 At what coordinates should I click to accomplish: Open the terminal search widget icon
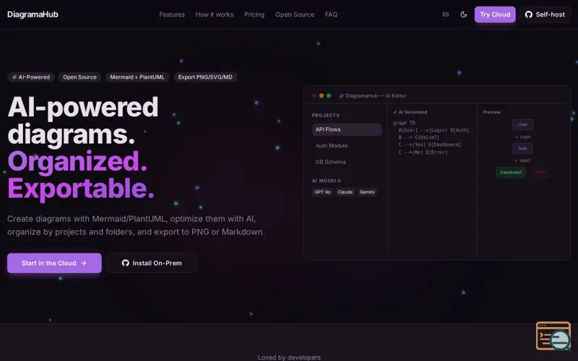click(x=553, y=336)
